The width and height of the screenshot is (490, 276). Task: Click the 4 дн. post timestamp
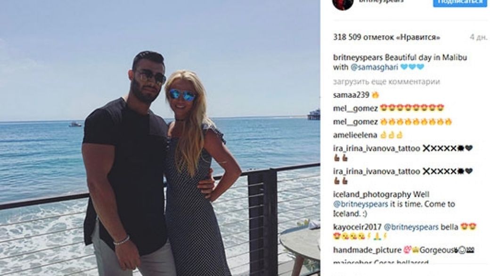pyautogui.click(x=478, y=38)
